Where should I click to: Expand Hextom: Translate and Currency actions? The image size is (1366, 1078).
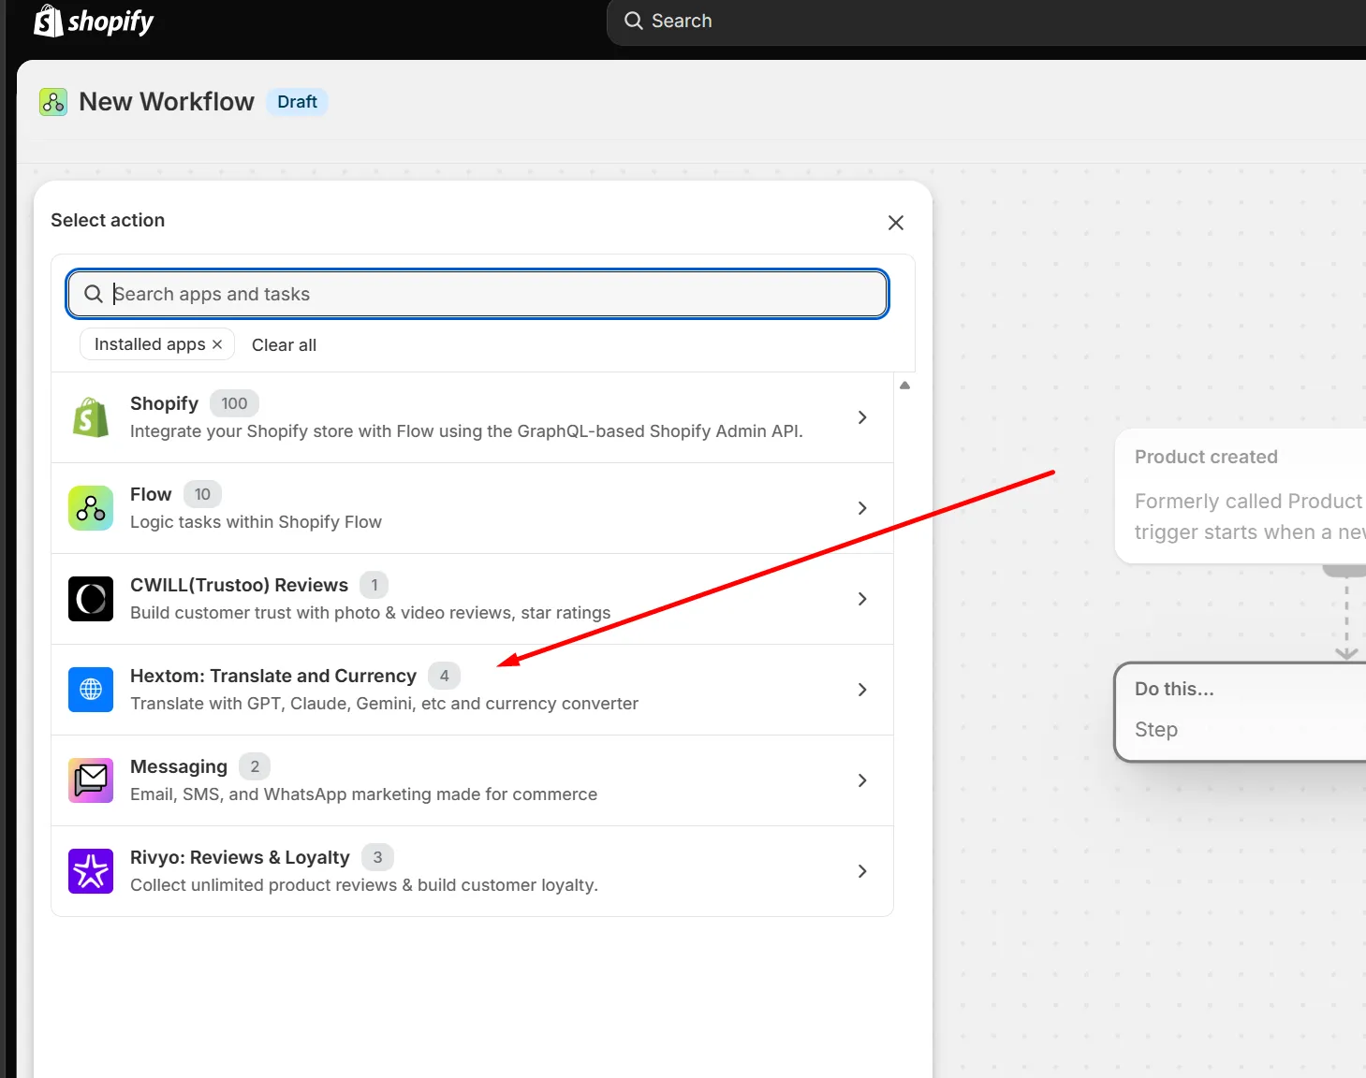(x=862, y=690)
